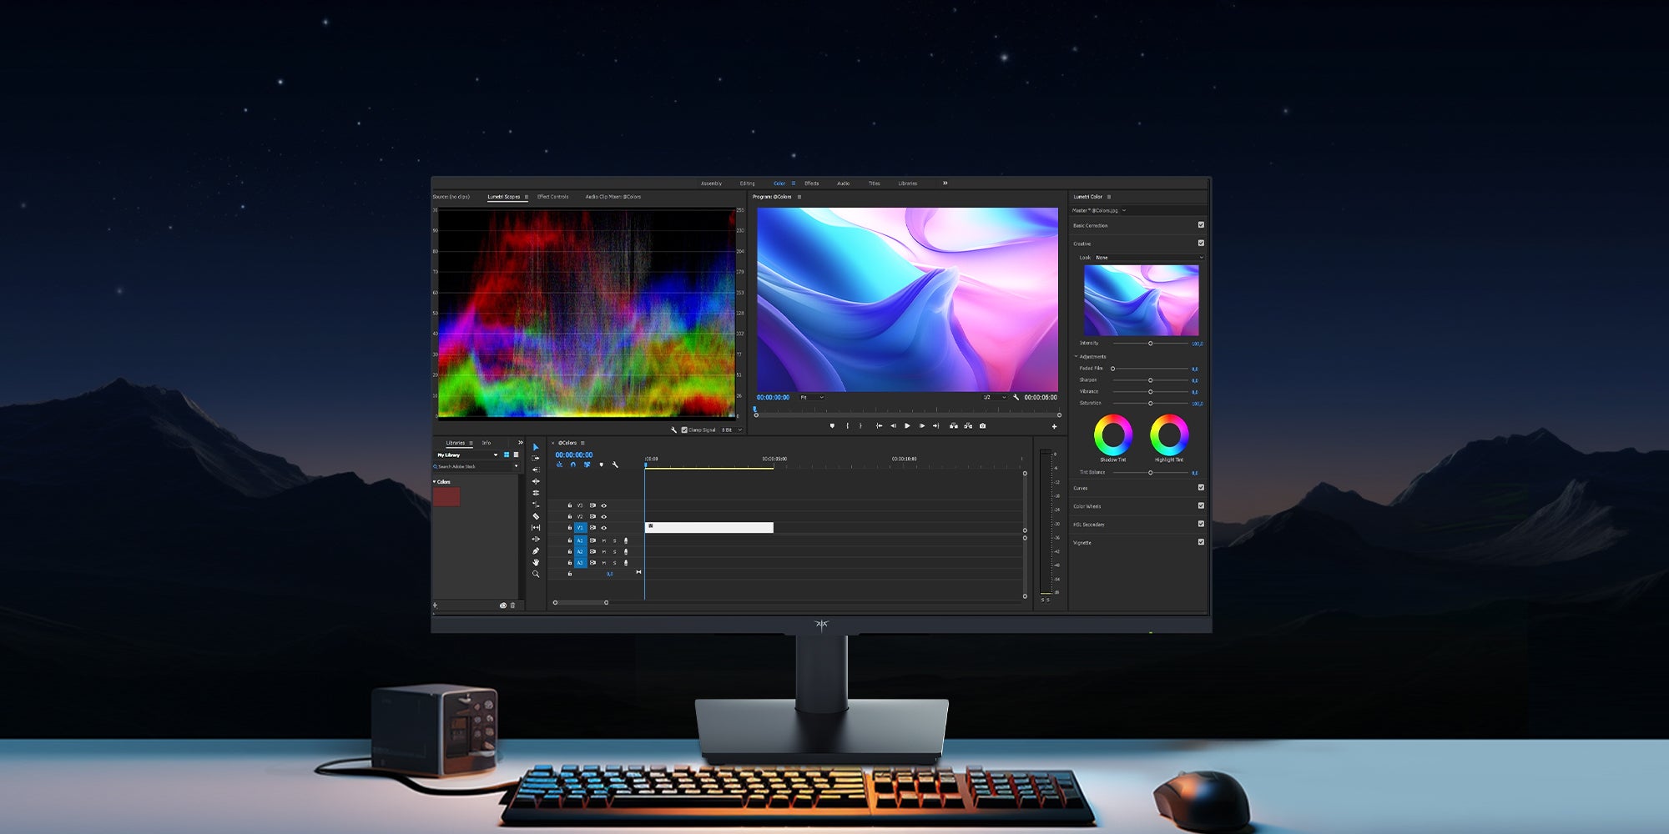
Task: Click the Saturation slider handle
Action: pyautogui.click(x=1150, y=404)
